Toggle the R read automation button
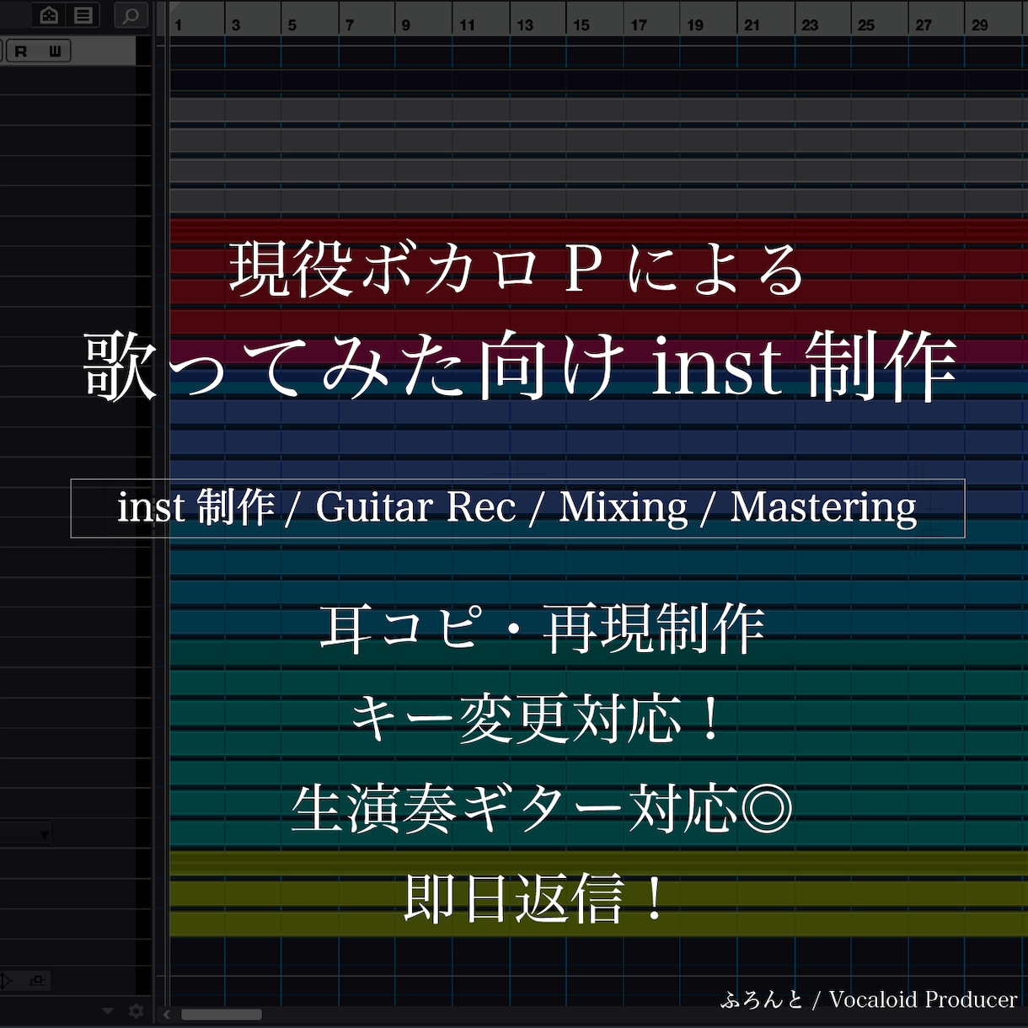 coord(21,51)
